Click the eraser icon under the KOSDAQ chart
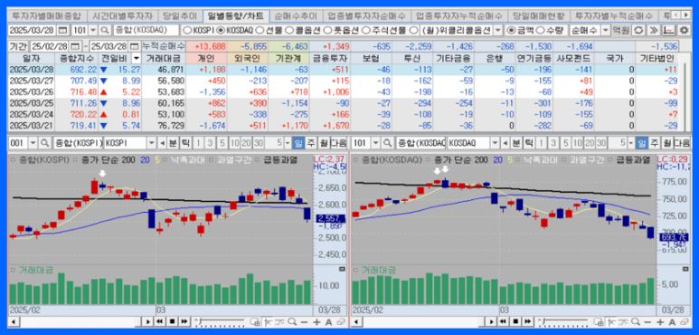This screenshot has width=699, height=335. pyautogui.click(x=684, y=321)
